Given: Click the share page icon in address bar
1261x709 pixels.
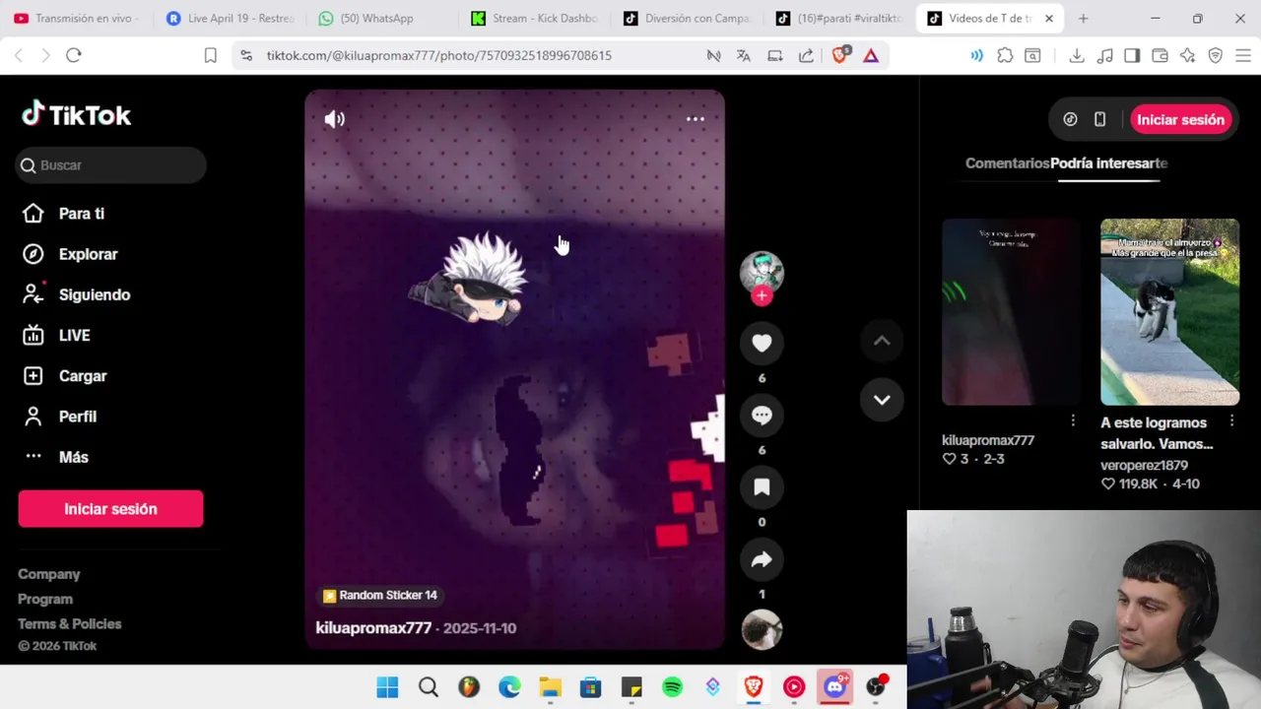Looking at the screenshot, I should click(806, 56).
